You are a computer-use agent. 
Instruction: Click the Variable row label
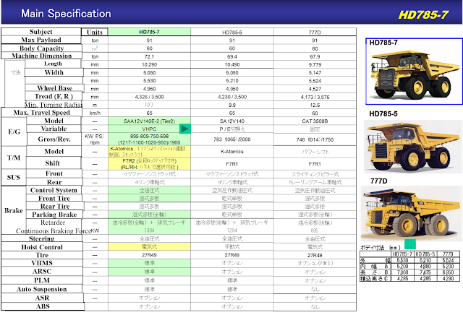pos(54,129)
